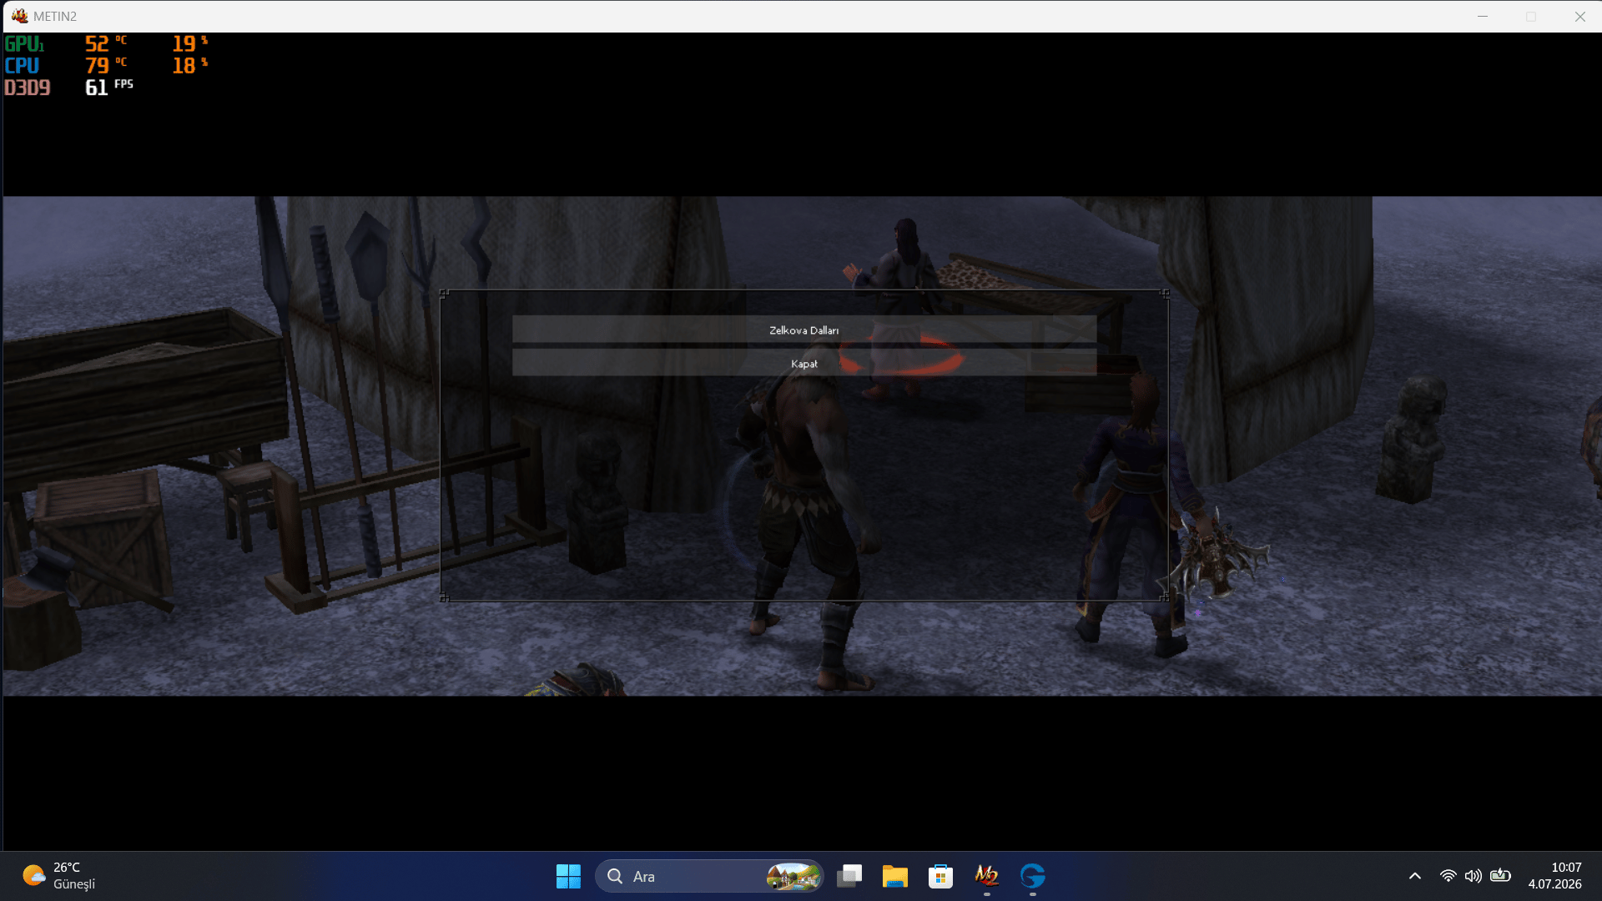Expand hidden system tray icons
This screenshot has width=1602, height=901.
click(1415, 876)
